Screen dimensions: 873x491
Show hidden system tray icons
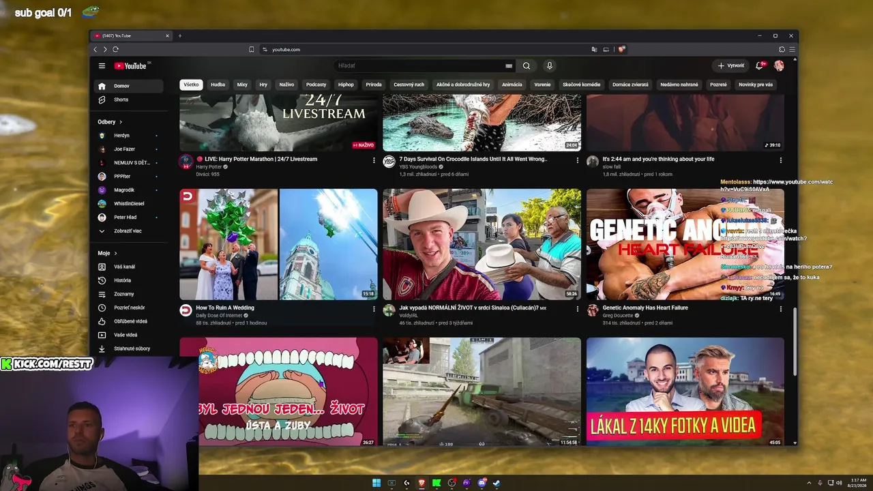click(x=809, y=483)
